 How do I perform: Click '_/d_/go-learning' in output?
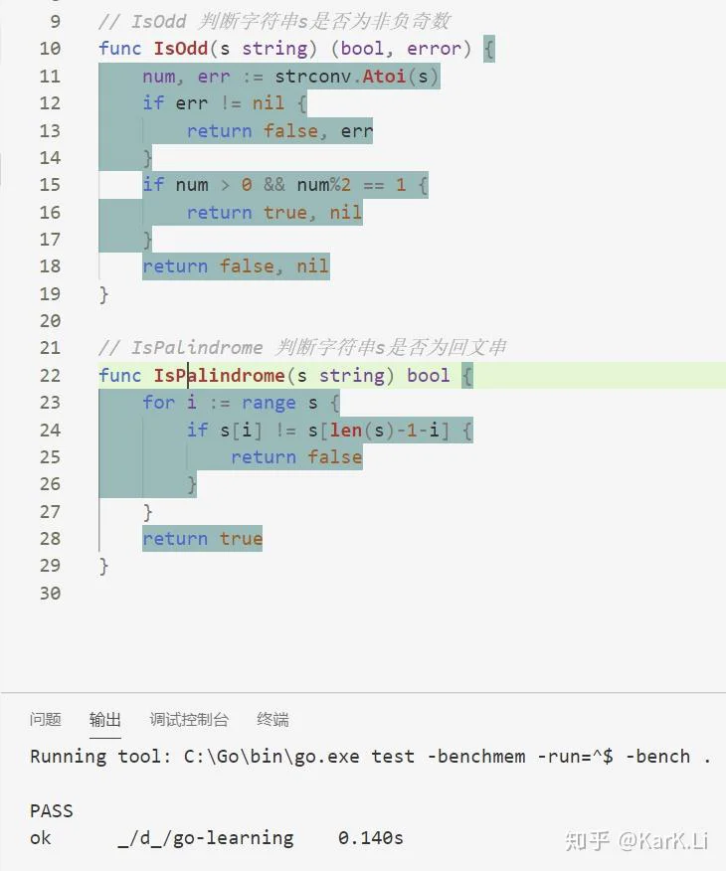206,838
